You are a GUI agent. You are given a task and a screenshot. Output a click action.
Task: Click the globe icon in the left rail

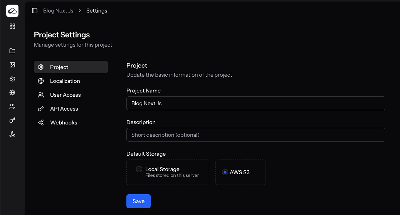pyautogui.click(x=12, y=92)
